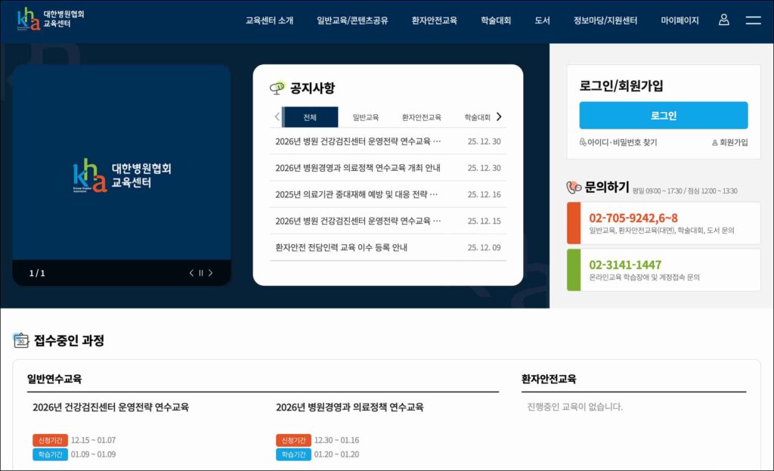Screen dimensions: 774x471
Task: Click 아이디·비밀번호 찾기 link
Action: click(618, 142)
